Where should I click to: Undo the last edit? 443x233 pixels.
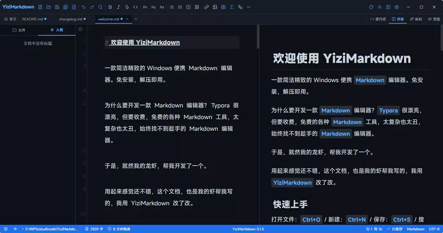(x=83, y=7)
